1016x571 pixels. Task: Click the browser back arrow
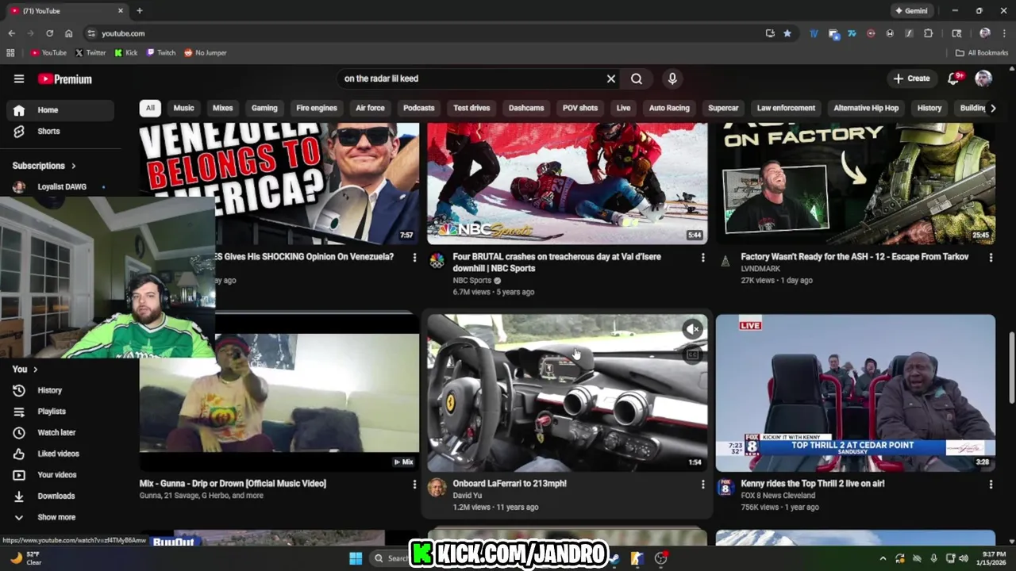click(11, 33)
